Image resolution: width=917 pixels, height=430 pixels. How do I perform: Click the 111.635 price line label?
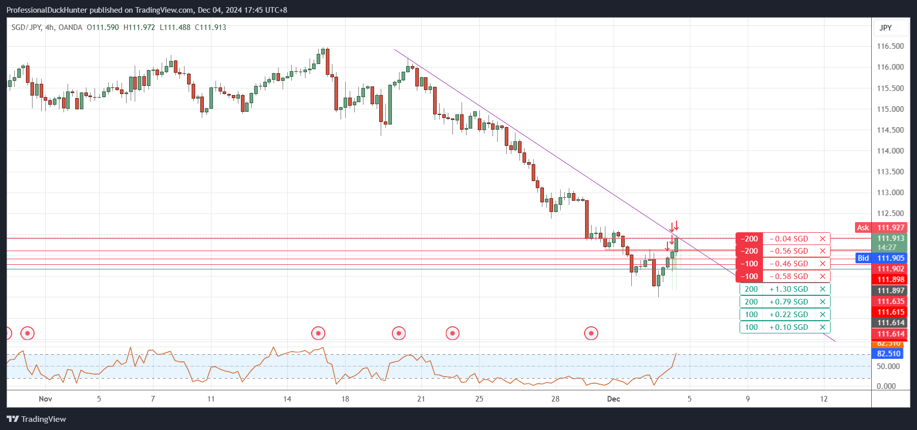tap(891, 301)
